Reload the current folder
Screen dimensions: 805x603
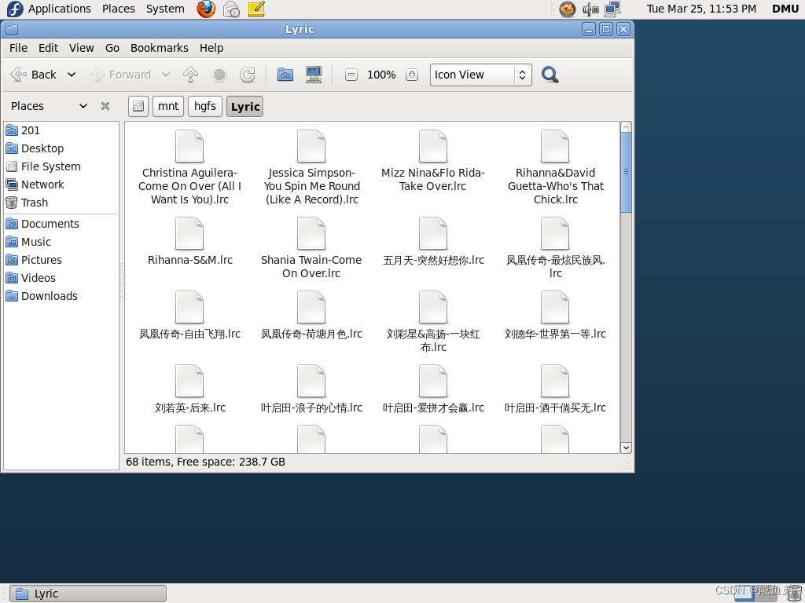pyautogui.click(x=248, y=75)
